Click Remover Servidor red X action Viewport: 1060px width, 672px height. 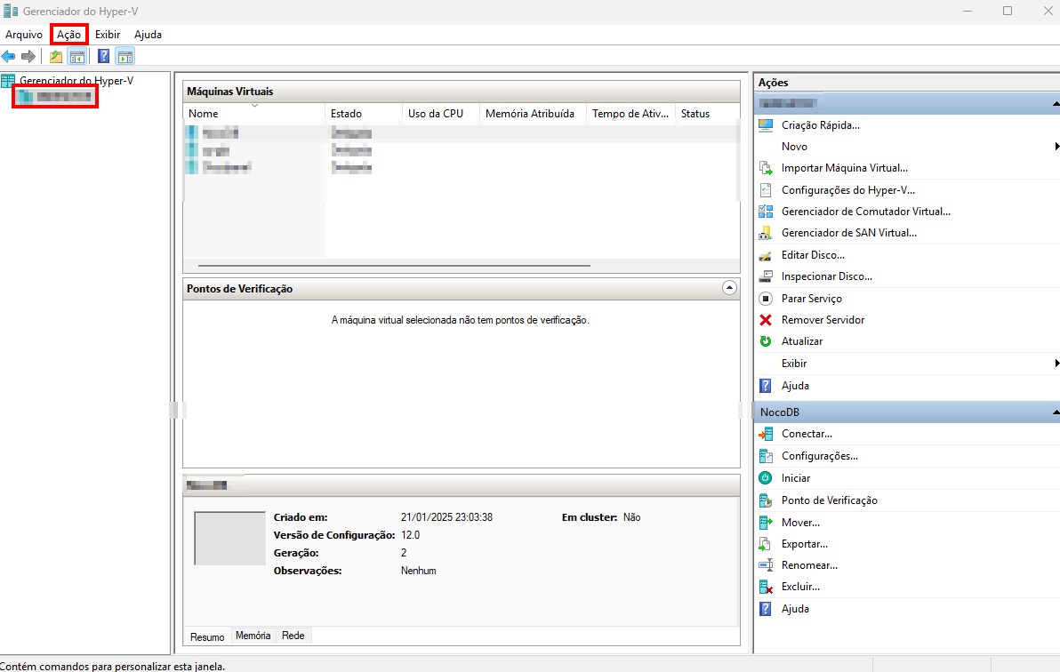[x=823, y=320]
